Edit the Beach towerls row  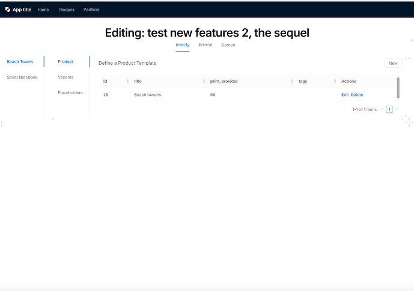pos(345,95)
